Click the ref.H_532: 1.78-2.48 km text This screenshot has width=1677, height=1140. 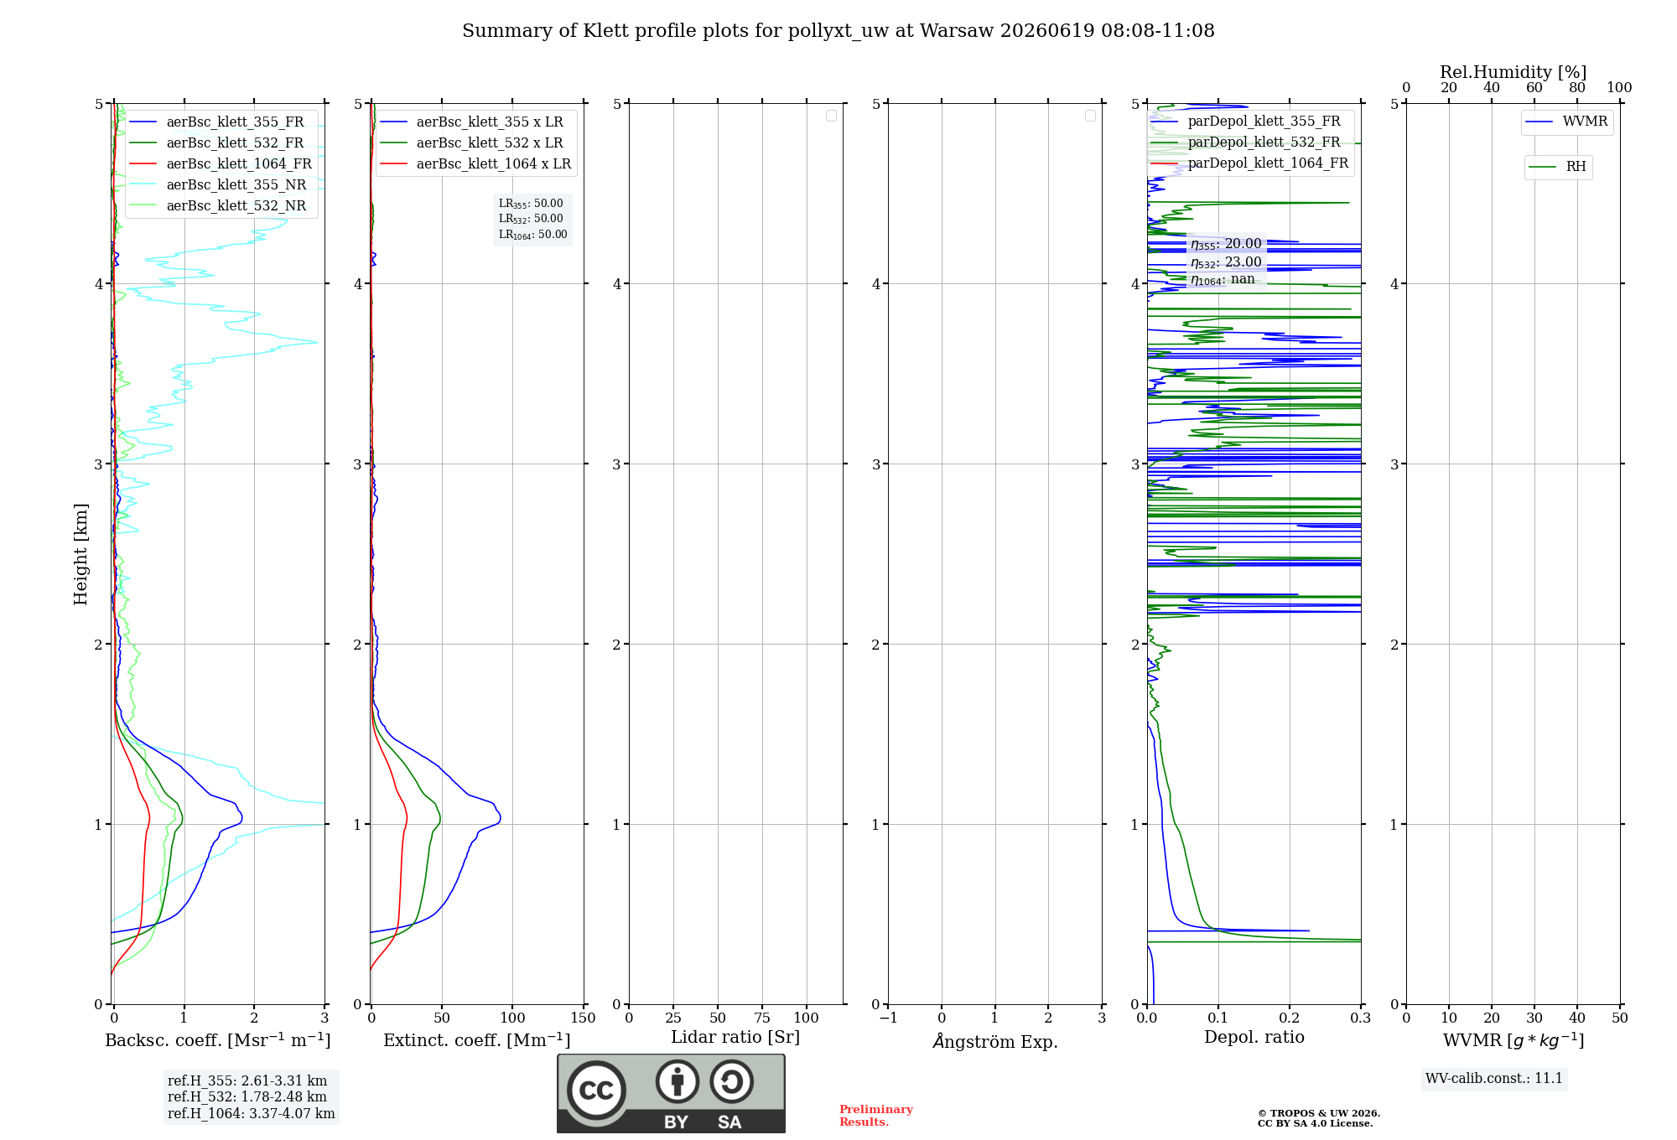[247, 1097]
